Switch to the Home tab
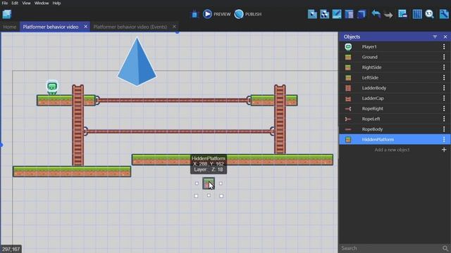451x253 pixels. [x=10, y=27]
